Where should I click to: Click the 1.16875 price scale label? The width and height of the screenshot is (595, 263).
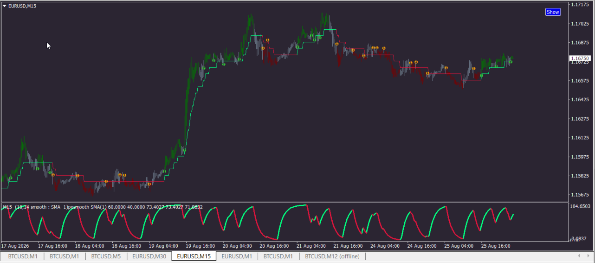click(x=580, y=43)
